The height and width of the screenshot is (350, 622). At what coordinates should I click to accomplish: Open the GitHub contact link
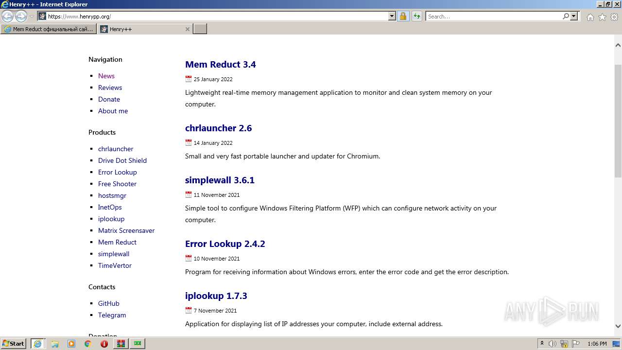click(x=109, y=303)
